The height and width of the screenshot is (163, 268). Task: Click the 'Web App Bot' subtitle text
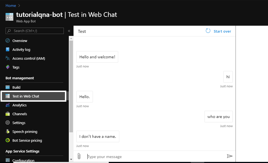coord(26,21)
